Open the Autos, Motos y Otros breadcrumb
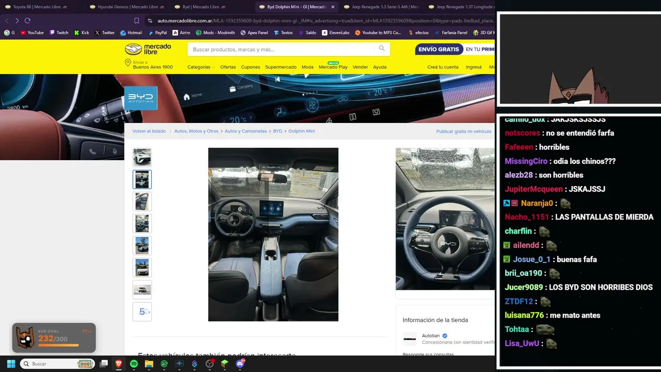Image resolution: width=661 pixels, height=372 pixels. click(196, 131)
